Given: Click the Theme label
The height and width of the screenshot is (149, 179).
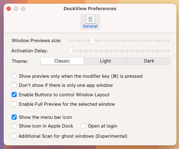Looking at the screenshot, I should (x=20, y=61).
